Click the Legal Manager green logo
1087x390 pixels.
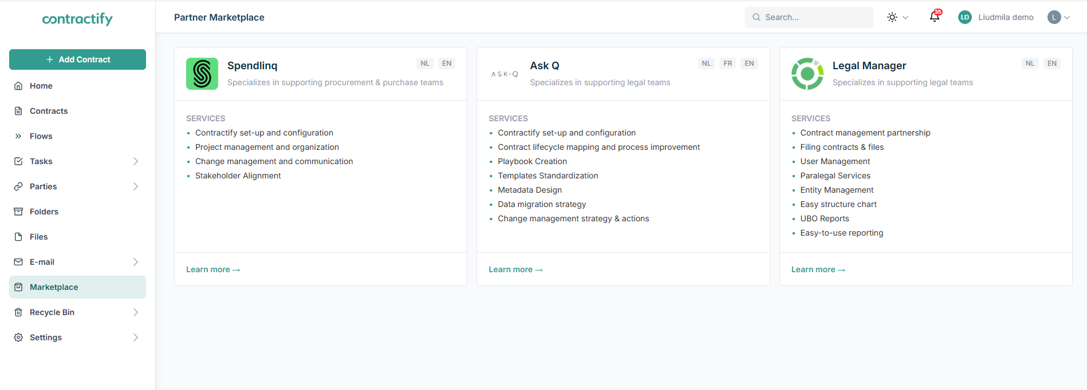click(808, 74)
